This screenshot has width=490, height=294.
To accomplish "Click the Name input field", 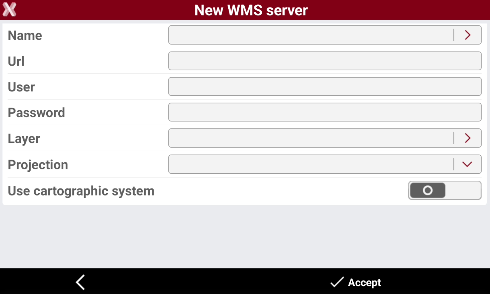I will 325,35.
